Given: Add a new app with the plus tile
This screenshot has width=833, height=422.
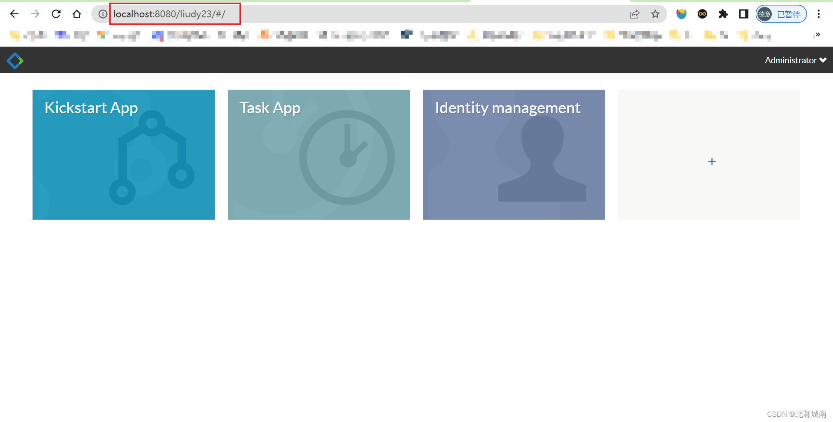Looking at the screenshot, I should pyautogui.click(x=709, y=155).
